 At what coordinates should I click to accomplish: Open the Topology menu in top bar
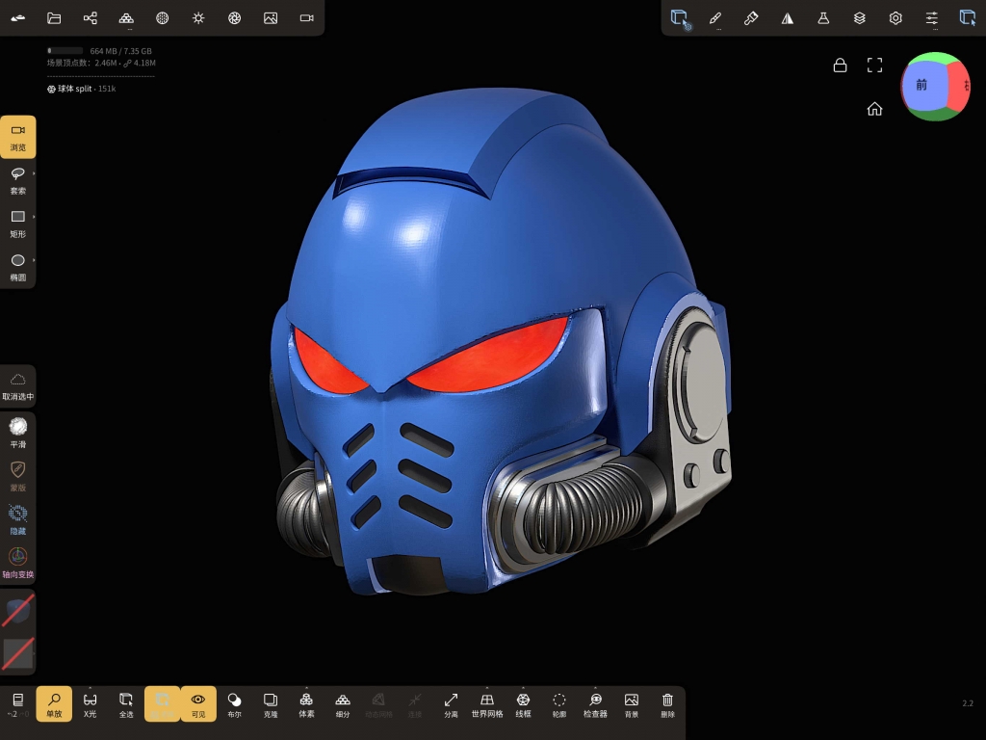[x=126, y=17]
